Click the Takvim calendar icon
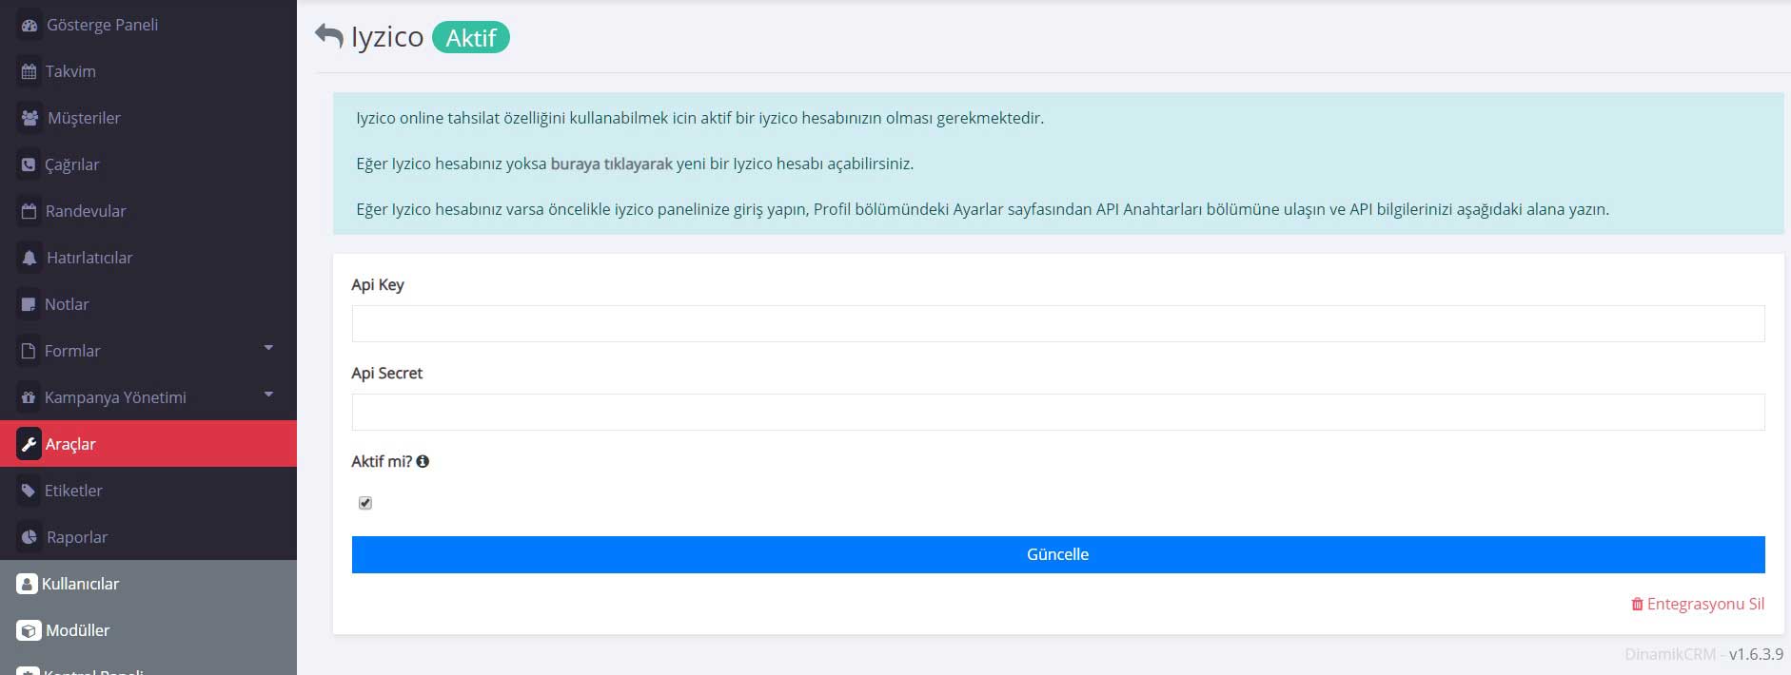This screenshot has width=1791, height=675. 29,71
